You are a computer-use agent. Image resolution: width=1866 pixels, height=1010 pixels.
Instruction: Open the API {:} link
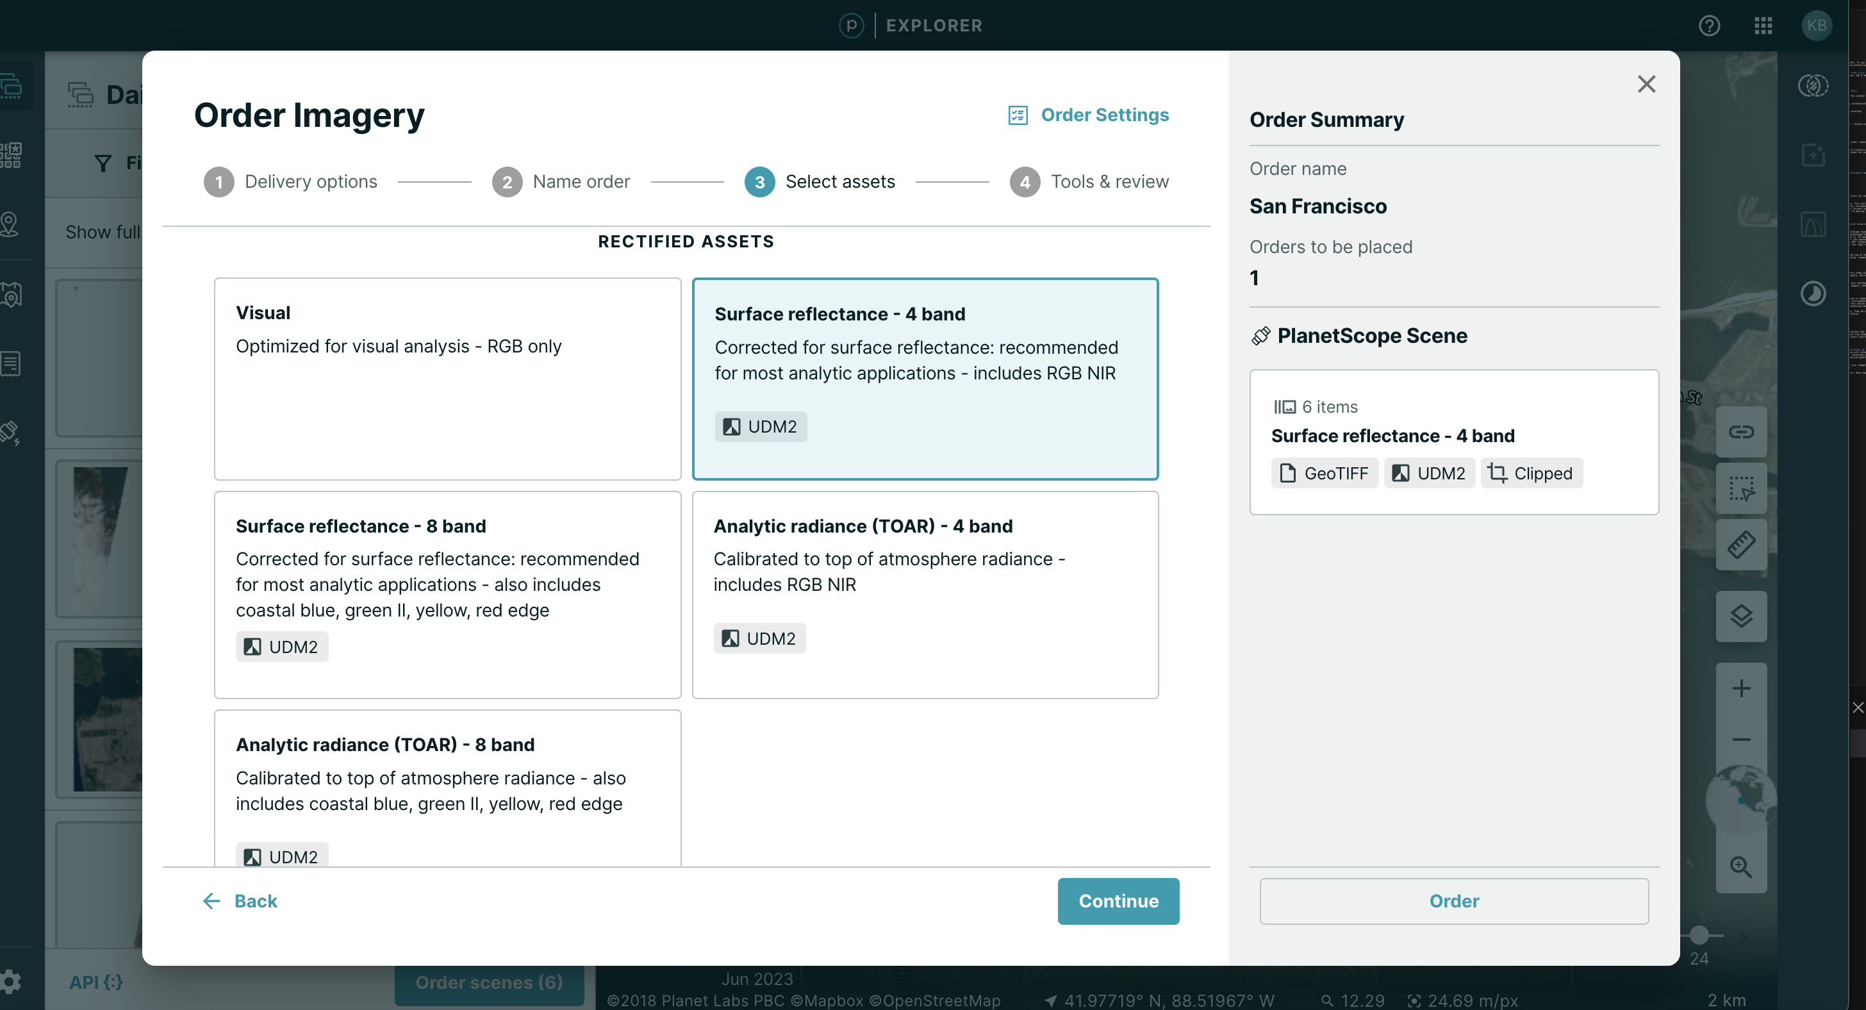[95, 982]
